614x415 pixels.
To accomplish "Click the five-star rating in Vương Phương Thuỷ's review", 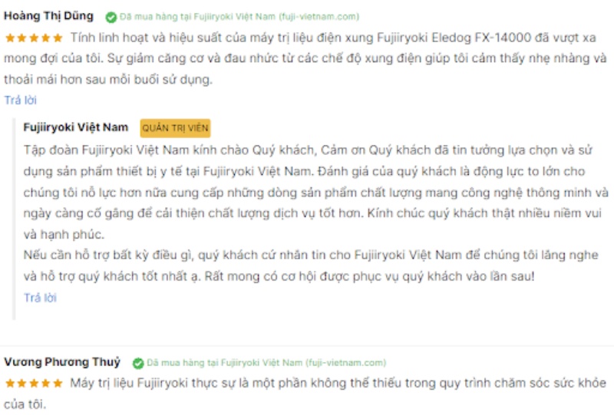I will click(x=34, y=383).
